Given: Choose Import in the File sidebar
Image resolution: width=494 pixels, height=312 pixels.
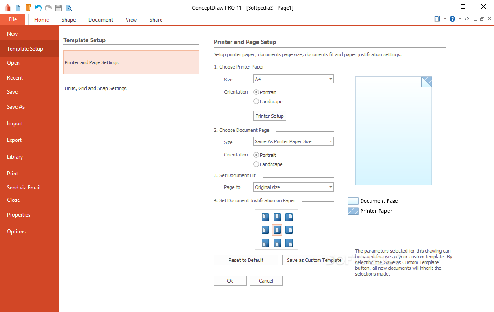Looking at the screenshot, I should (29, 123).
